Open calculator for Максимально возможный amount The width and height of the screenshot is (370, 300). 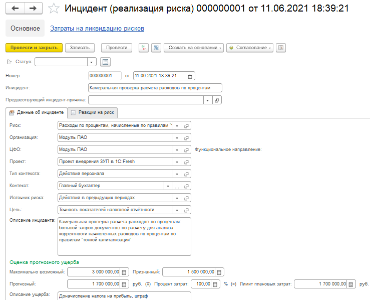124,272
